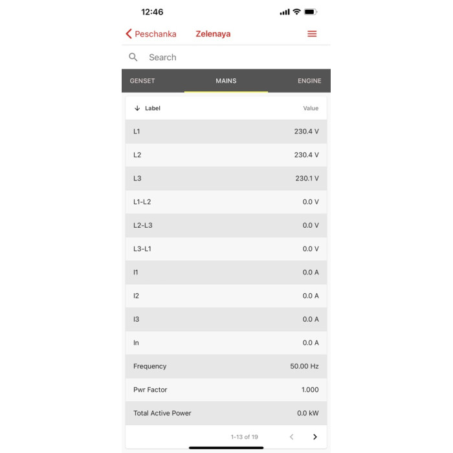The width and height of the screenshot is (453, 453).
Task: Go to previous page arrow
Action: click(x=291, y=437)
